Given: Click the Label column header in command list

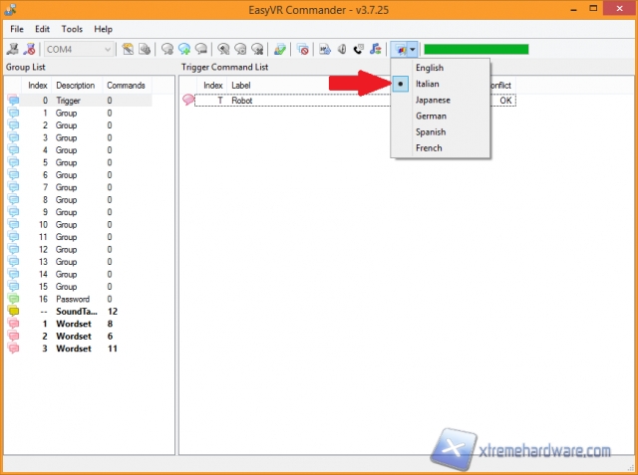Looking at the screenshot, I should tap(241, 86).
